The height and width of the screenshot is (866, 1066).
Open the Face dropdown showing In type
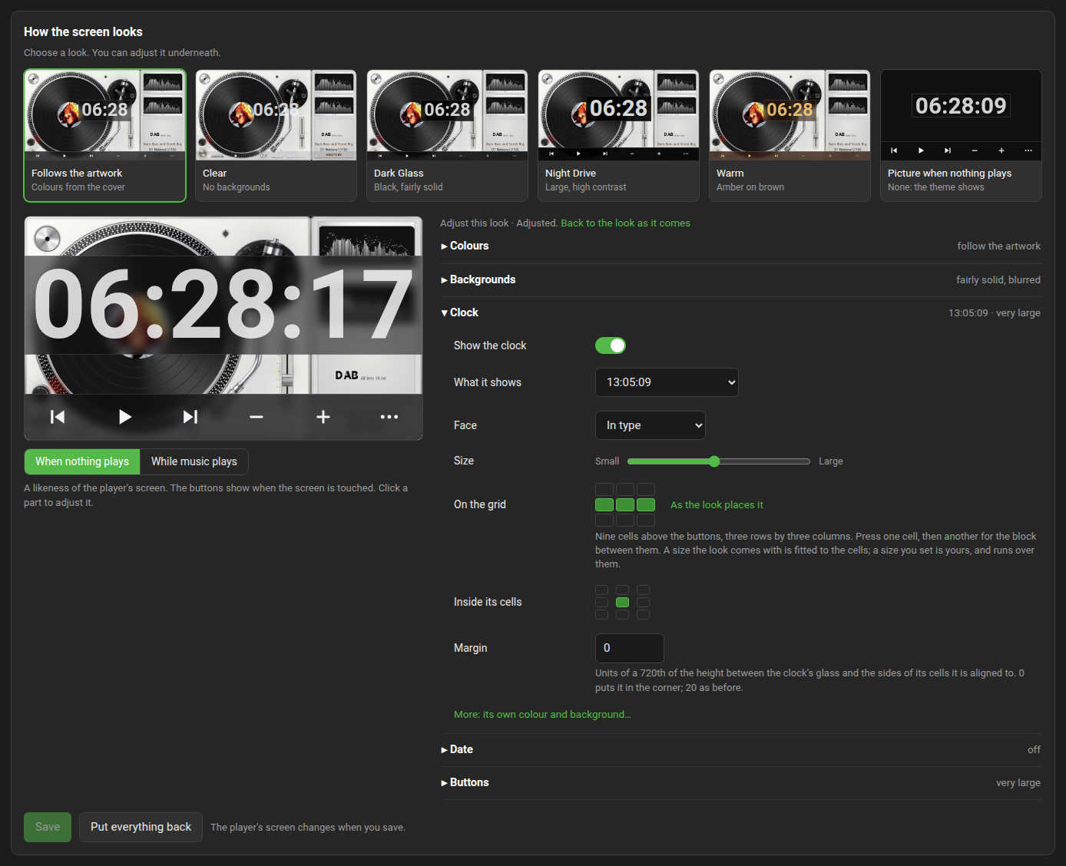pos(651,425)
